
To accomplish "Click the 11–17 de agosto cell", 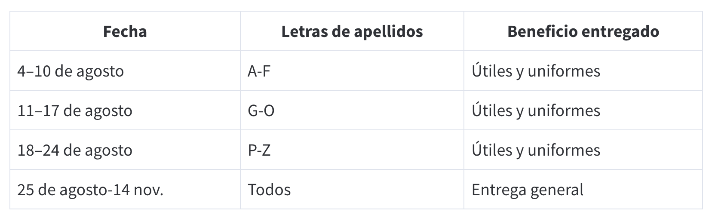I will click(125, 110).
